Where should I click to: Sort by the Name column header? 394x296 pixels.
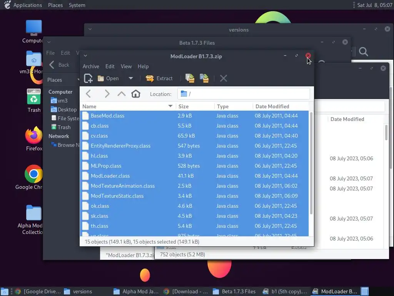(128, 106)
